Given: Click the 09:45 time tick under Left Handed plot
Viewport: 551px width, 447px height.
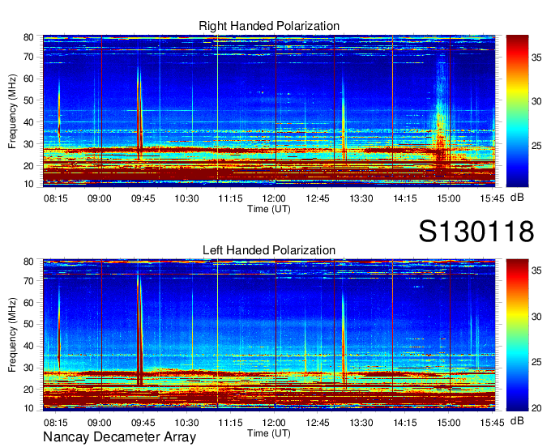Looking at the screenshot, I should coord(143,423).
